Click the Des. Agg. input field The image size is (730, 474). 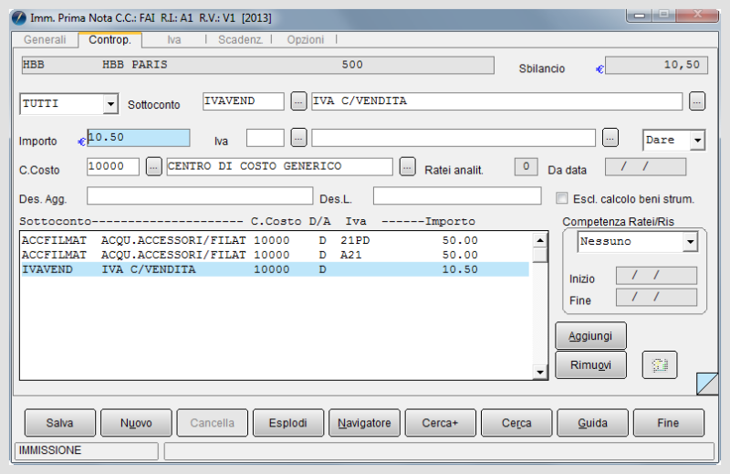coord(200,195)
